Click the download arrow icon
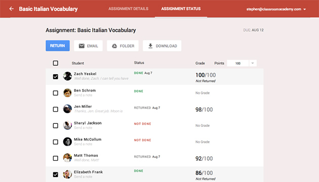Viewport: 319px width, 182px height. [x=150, y=45]
